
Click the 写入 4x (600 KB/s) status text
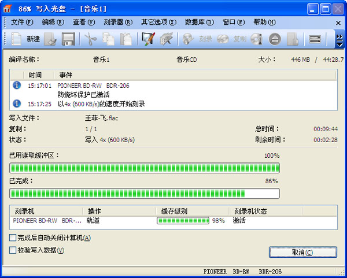110,140
